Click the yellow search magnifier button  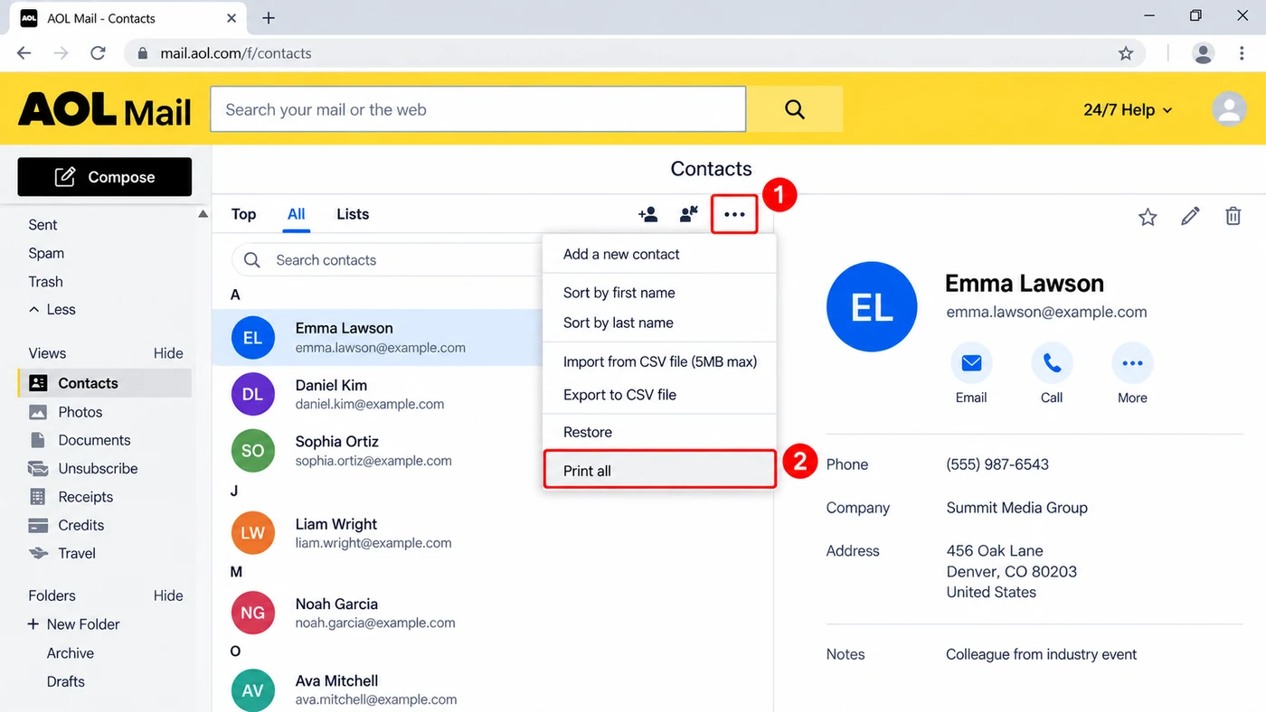(795, 109)
